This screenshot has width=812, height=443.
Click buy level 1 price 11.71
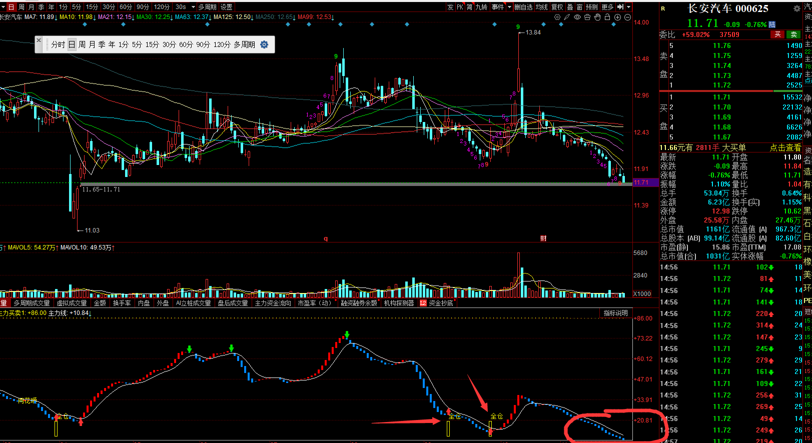(722, 97)
